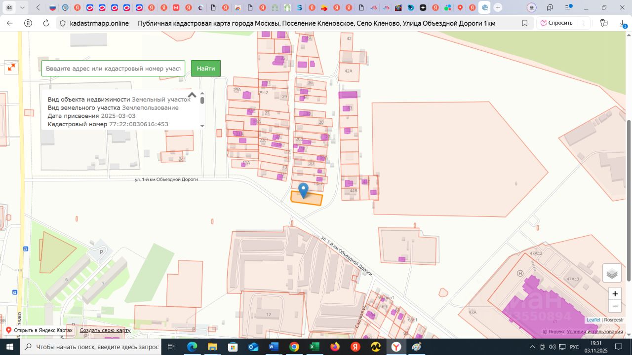
Task: Bookmark this page in address bar
Action: pos(525,23)
